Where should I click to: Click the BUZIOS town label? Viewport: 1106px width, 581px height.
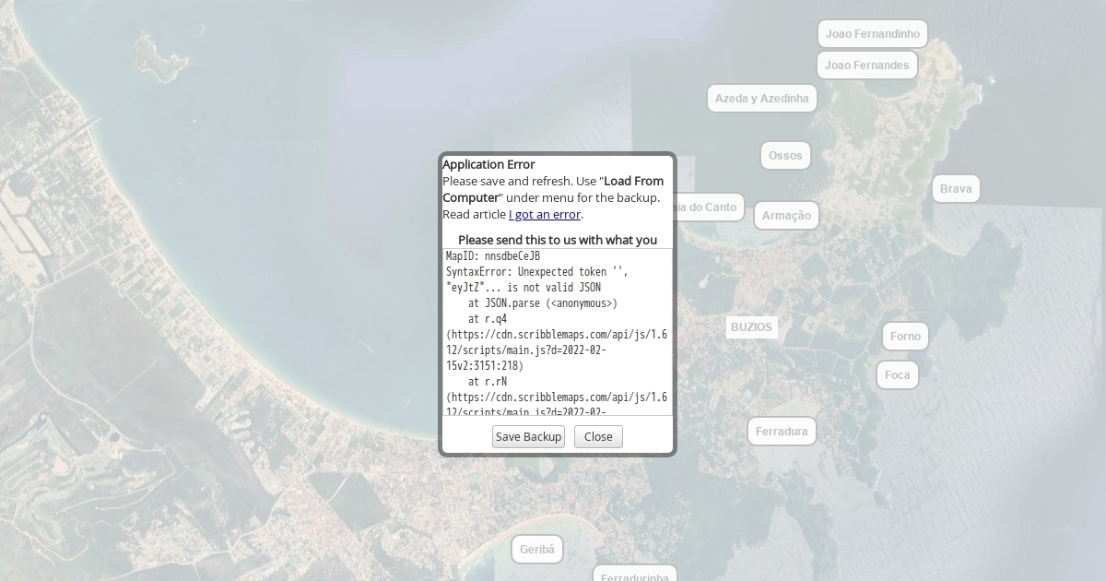[x=751, y=327]
